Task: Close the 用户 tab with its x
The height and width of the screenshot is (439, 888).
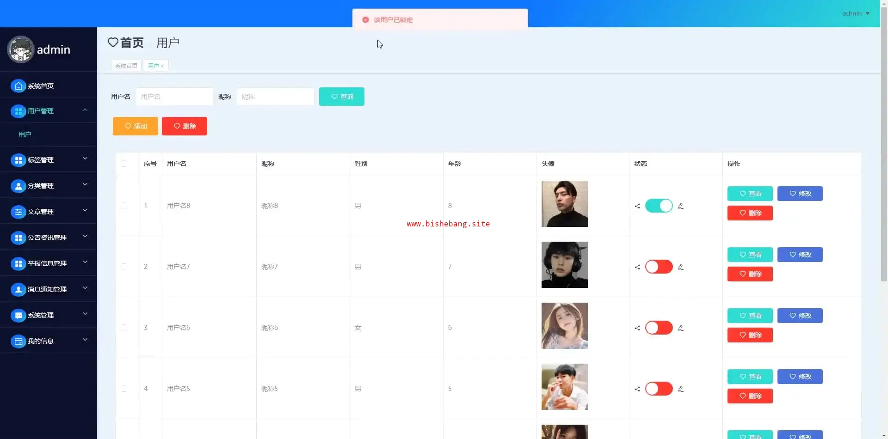Action: pos(162,66)
